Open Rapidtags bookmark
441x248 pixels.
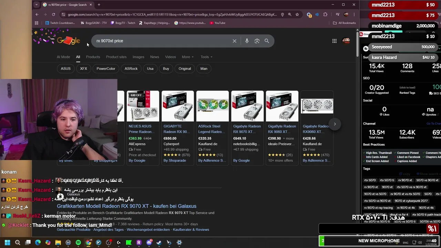click(x=154, y=23)
